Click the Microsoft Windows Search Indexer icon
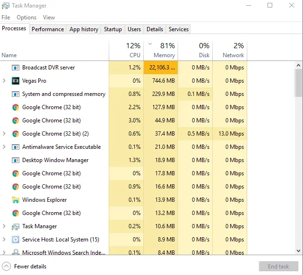The height and width of the screenshot is (275, 303). tap(16, 252)
